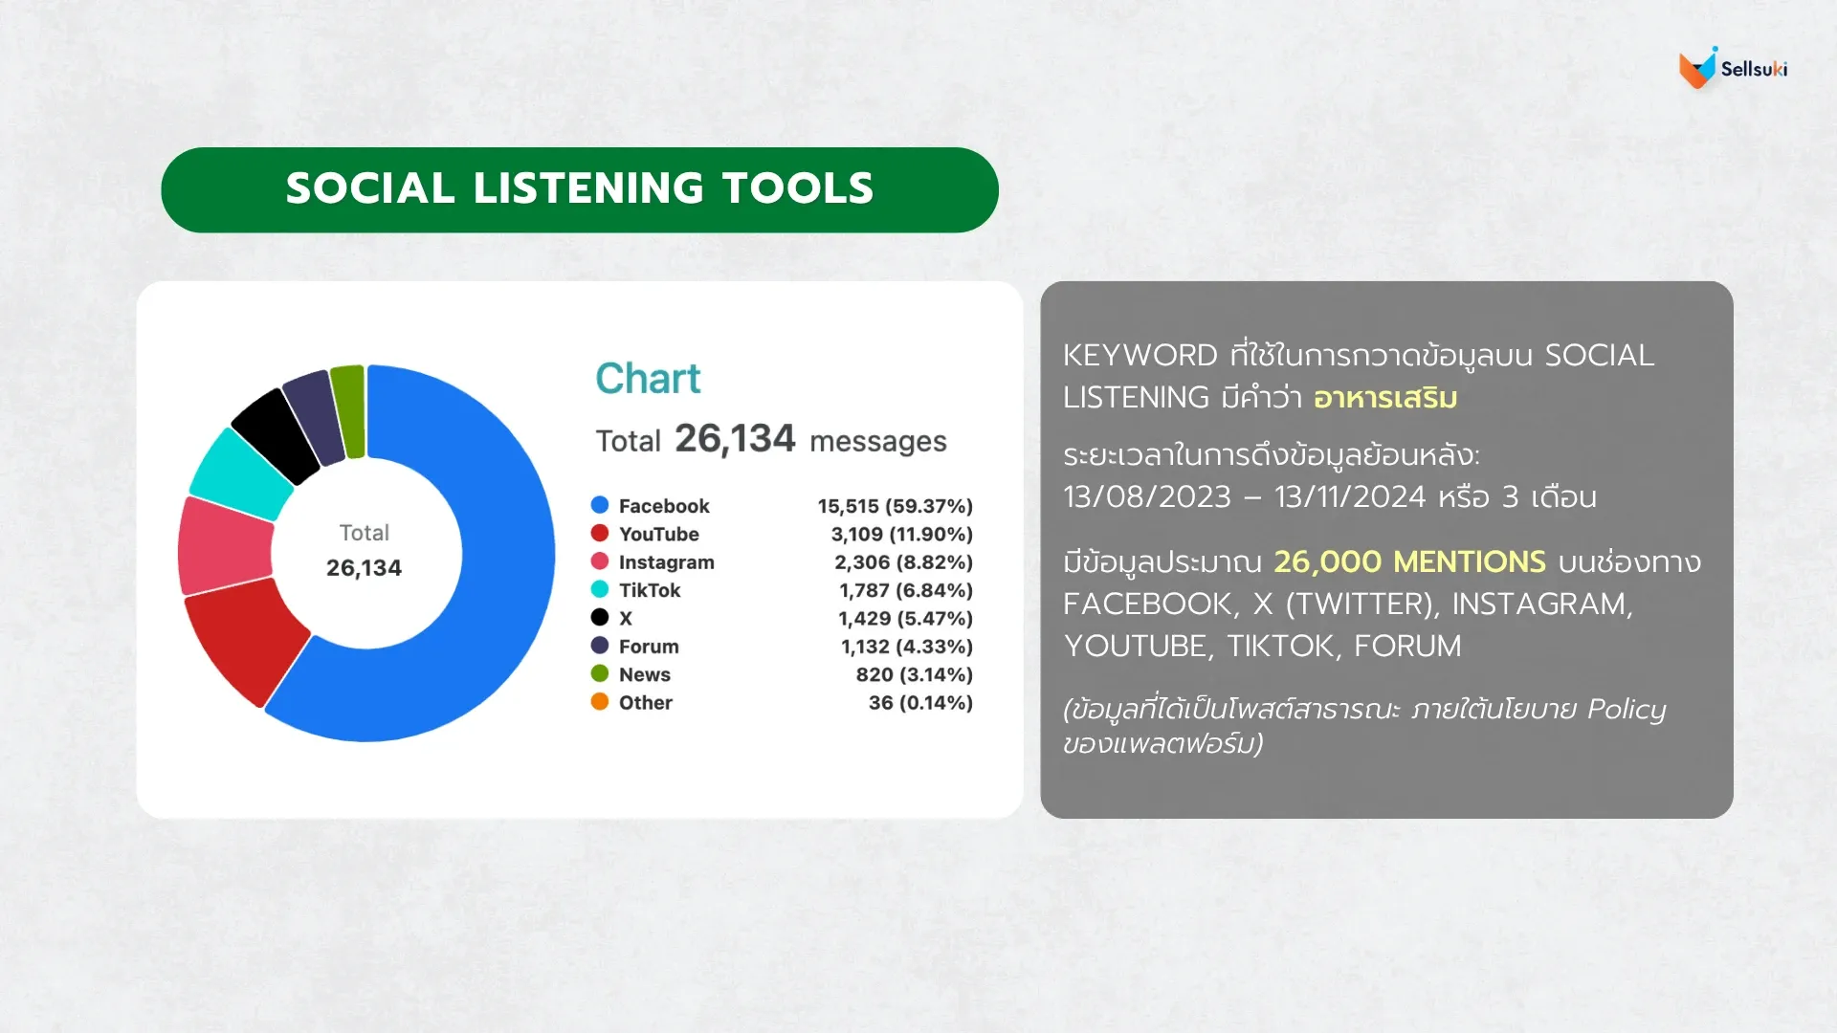Click the black X legend dot
This screenshot has width=1837, height=1033.
600,618
